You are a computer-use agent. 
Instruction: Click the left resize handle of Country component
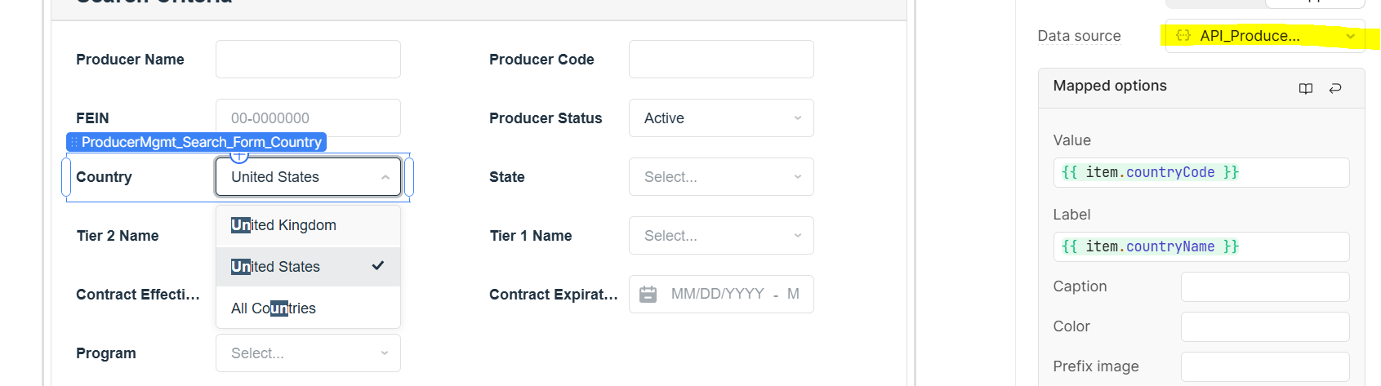(66, 177)
